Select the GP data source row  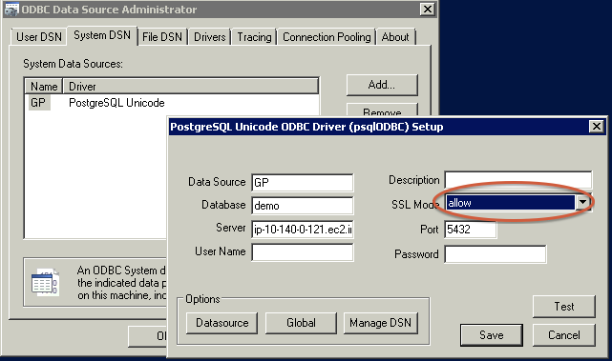[x=39, y=103]
